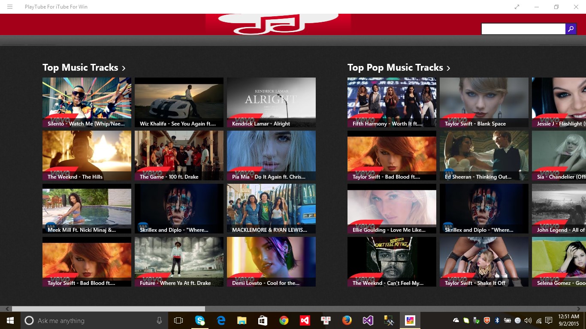Viewport: 586px width, 329px height.
Task: Launch Google Chrome from the taskbar
Action: (284, 320)
